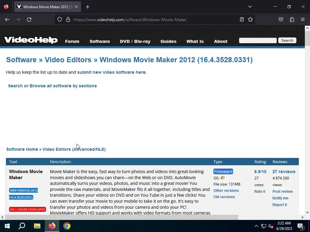Click the Search button
The image size is (310, 232).
tap(287, 40)
